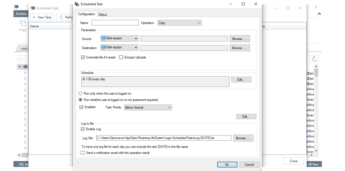Switch to the Status tab
The width and height of the screenshot is (345, 171).
[102, 14]
